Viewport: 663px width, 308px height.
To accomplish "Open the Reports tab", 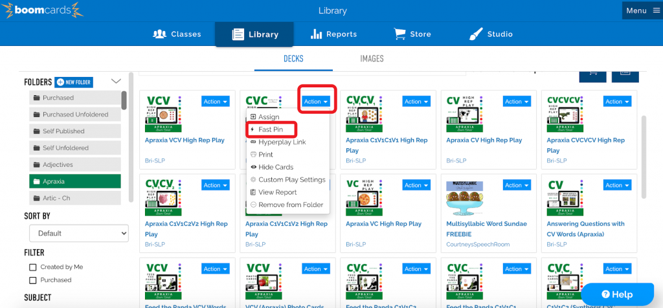I will [x=333, y=34].
